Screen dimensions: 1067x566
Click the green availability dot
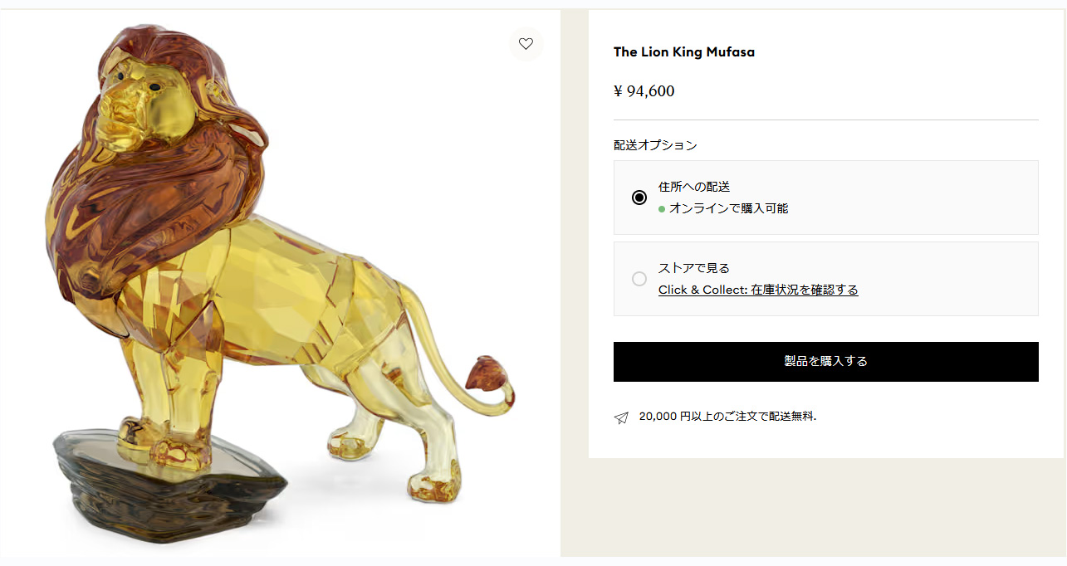coord(662,209)
